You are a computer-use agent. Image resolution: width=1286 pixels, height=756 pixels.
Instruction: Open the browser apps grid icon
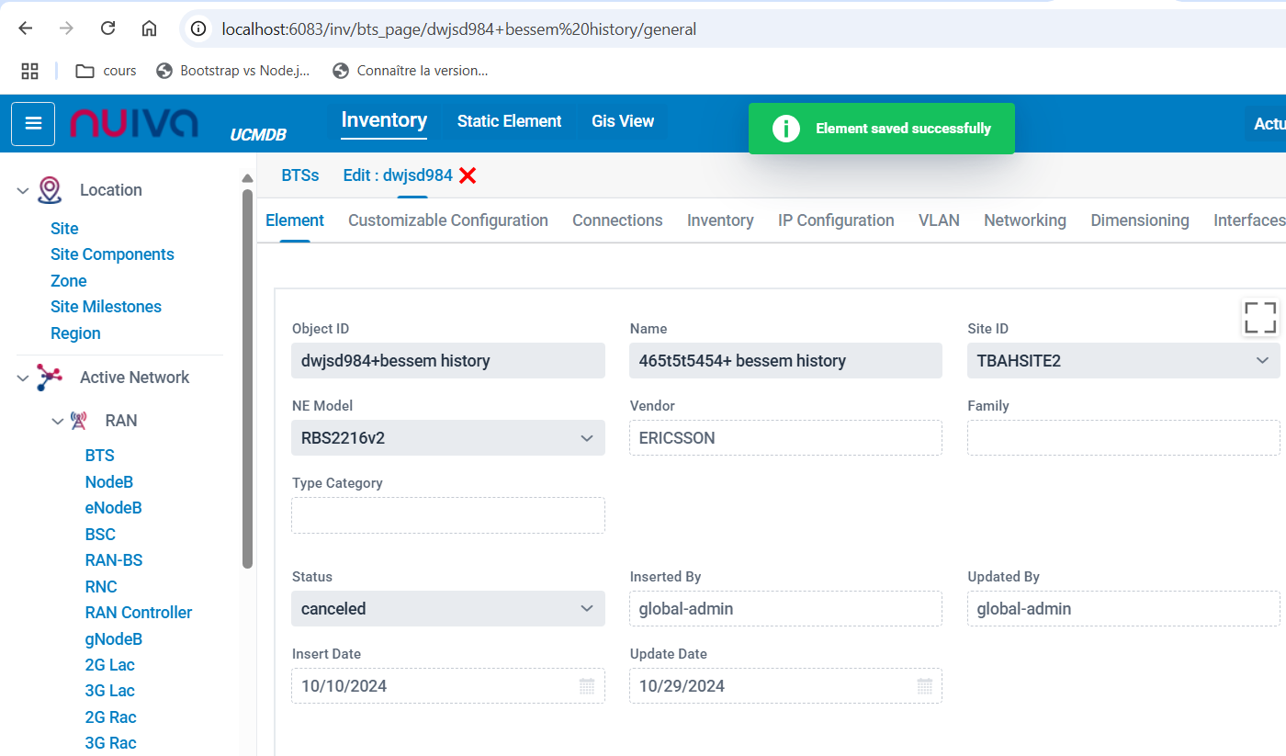(x=29, y=71)
